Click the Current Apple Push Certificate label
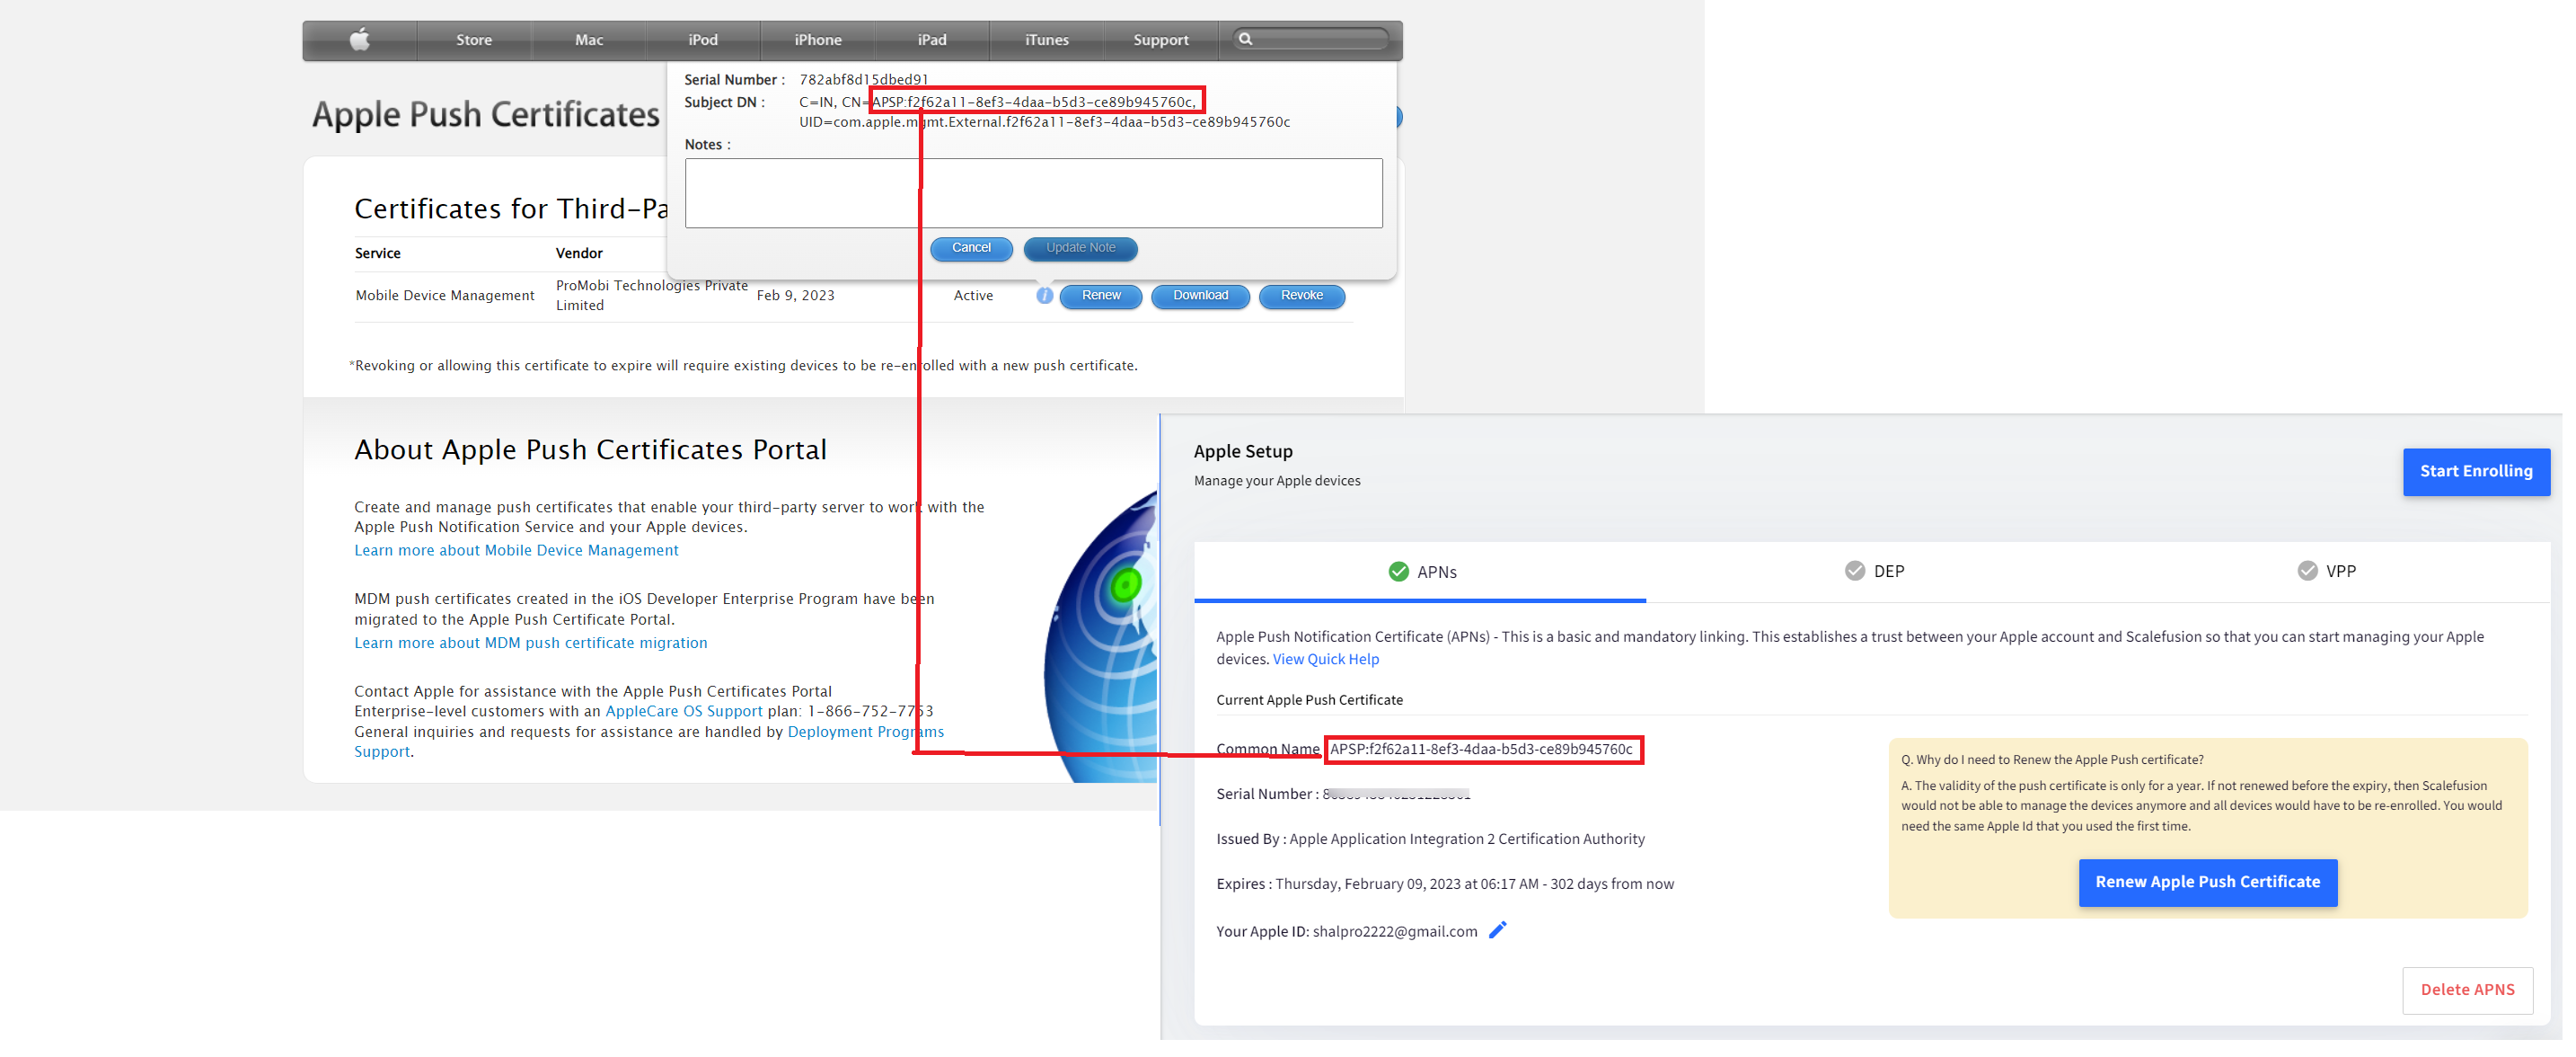2576x1057 pixels. [1309, 699]
